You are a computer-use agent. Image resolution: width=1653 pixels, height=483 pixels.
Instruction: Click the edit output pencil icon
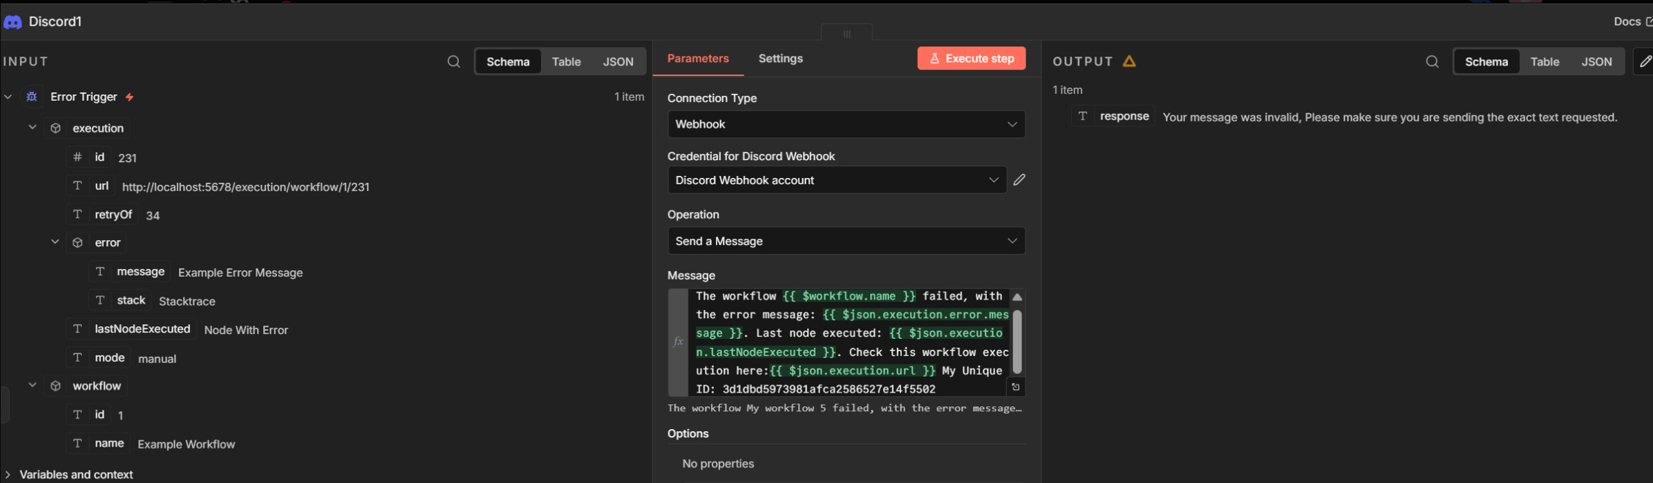pyautogui.click(x=1645, y=61)
